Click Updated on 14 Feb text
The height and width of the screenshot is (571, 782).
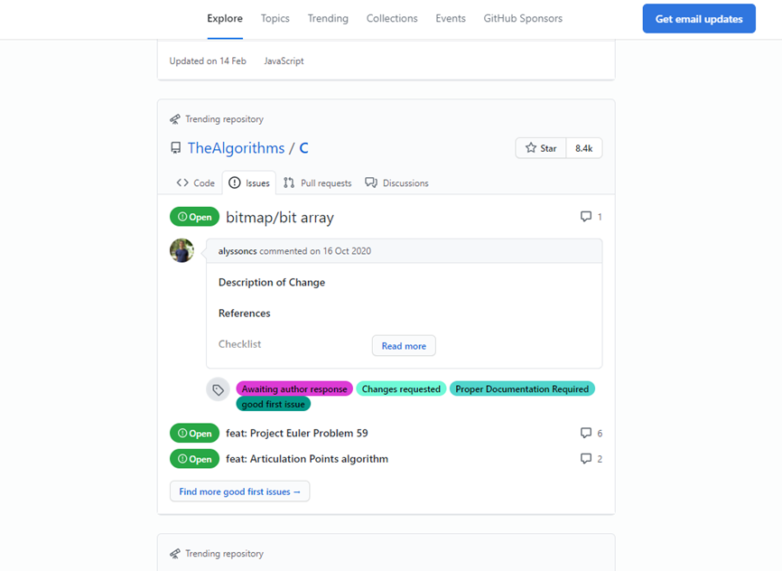pos(208,61)
